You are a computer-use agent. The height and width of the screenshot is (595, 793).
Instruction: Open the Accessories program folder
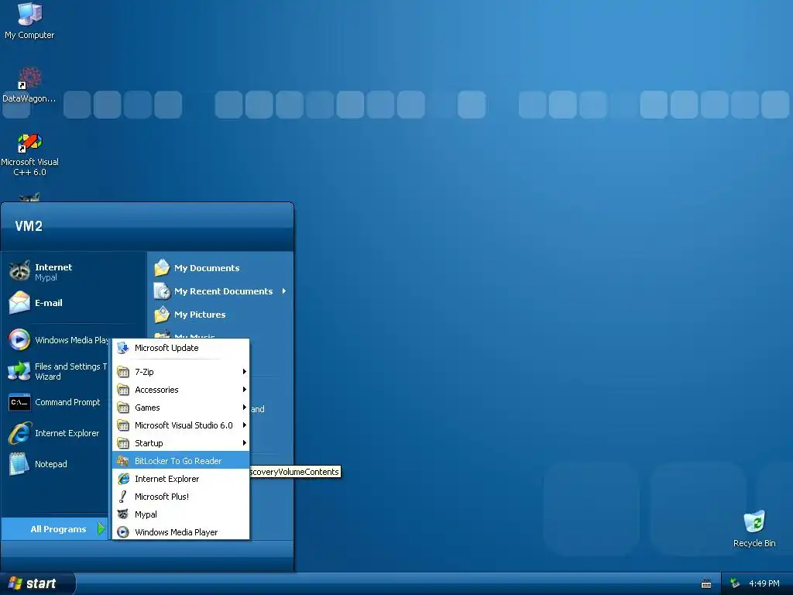[181, 390]
